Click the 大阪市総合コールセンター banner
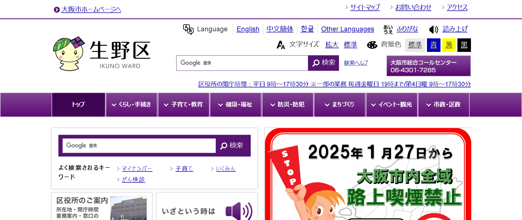 (428, 66)
